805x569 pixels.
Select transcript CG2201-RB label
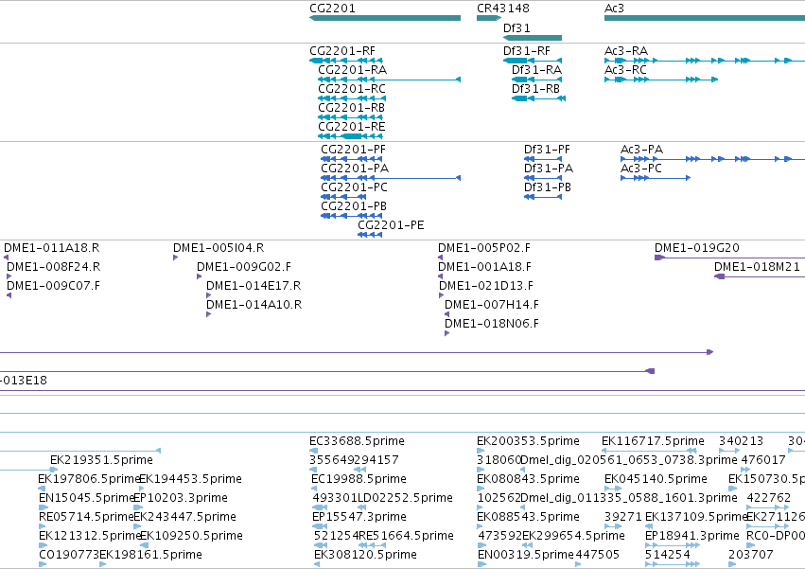click(351, 108)
